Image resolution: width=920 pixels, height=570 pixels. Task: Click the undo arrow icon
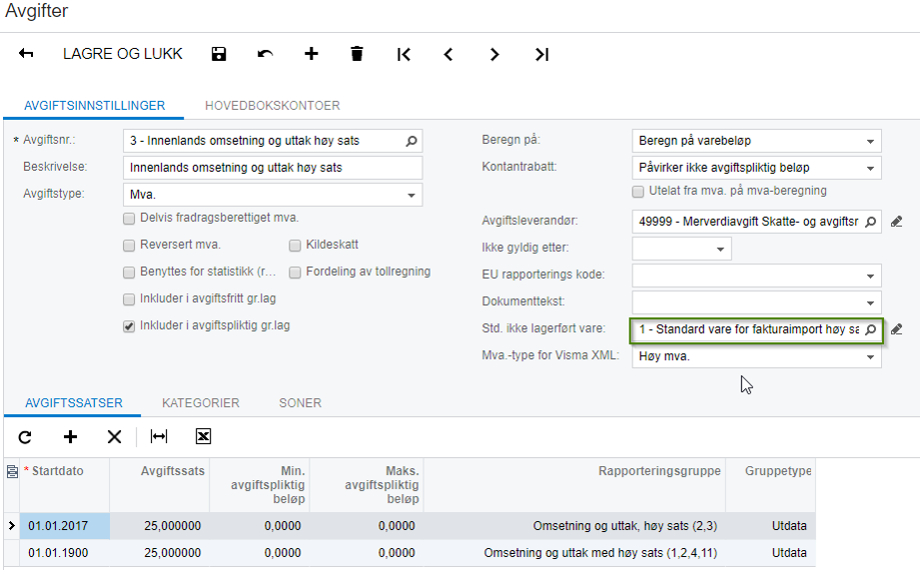(x=265, y=54)
